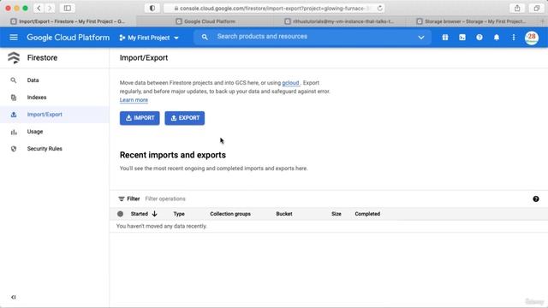Click the Recent imports and exports heading
The width and height of the screenshot is (548, 308).
point(173,155)
